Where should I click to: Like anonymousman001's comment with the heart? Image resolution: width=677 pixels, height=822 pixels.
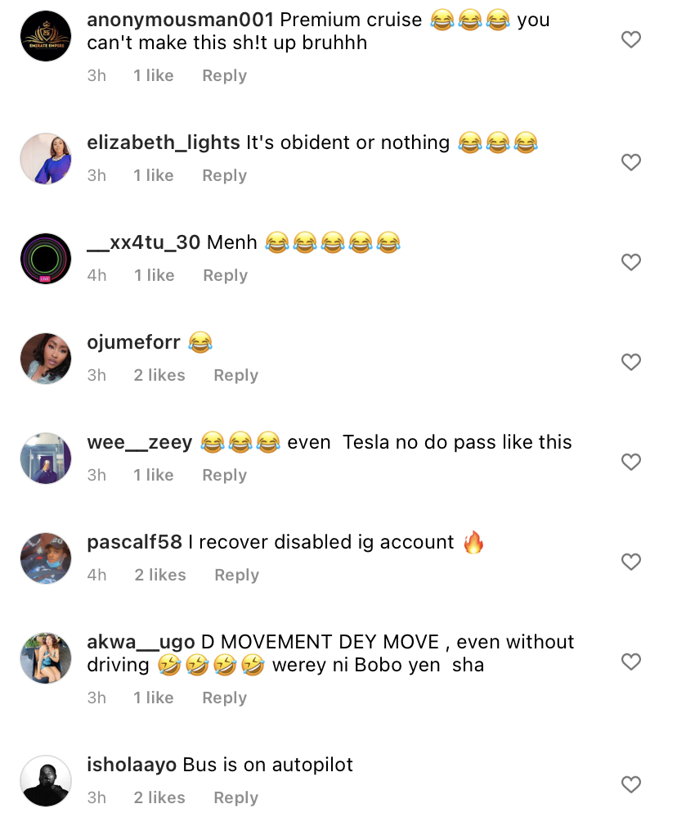click(x=631, y=39)
